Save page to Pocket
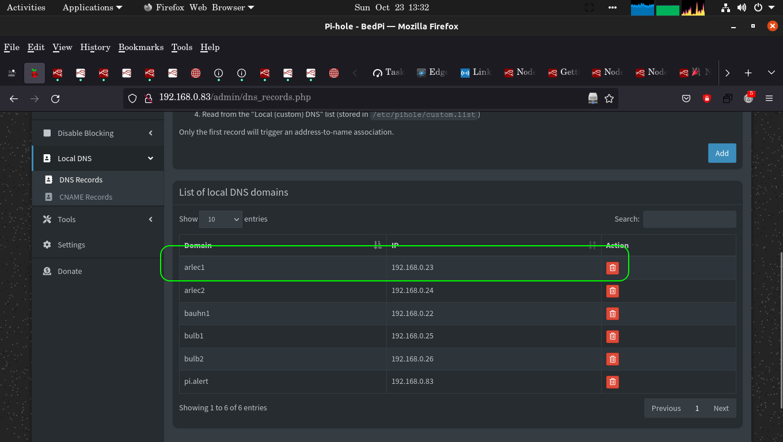The width and height of the screenshot is (783, 442). click(686, 98)
